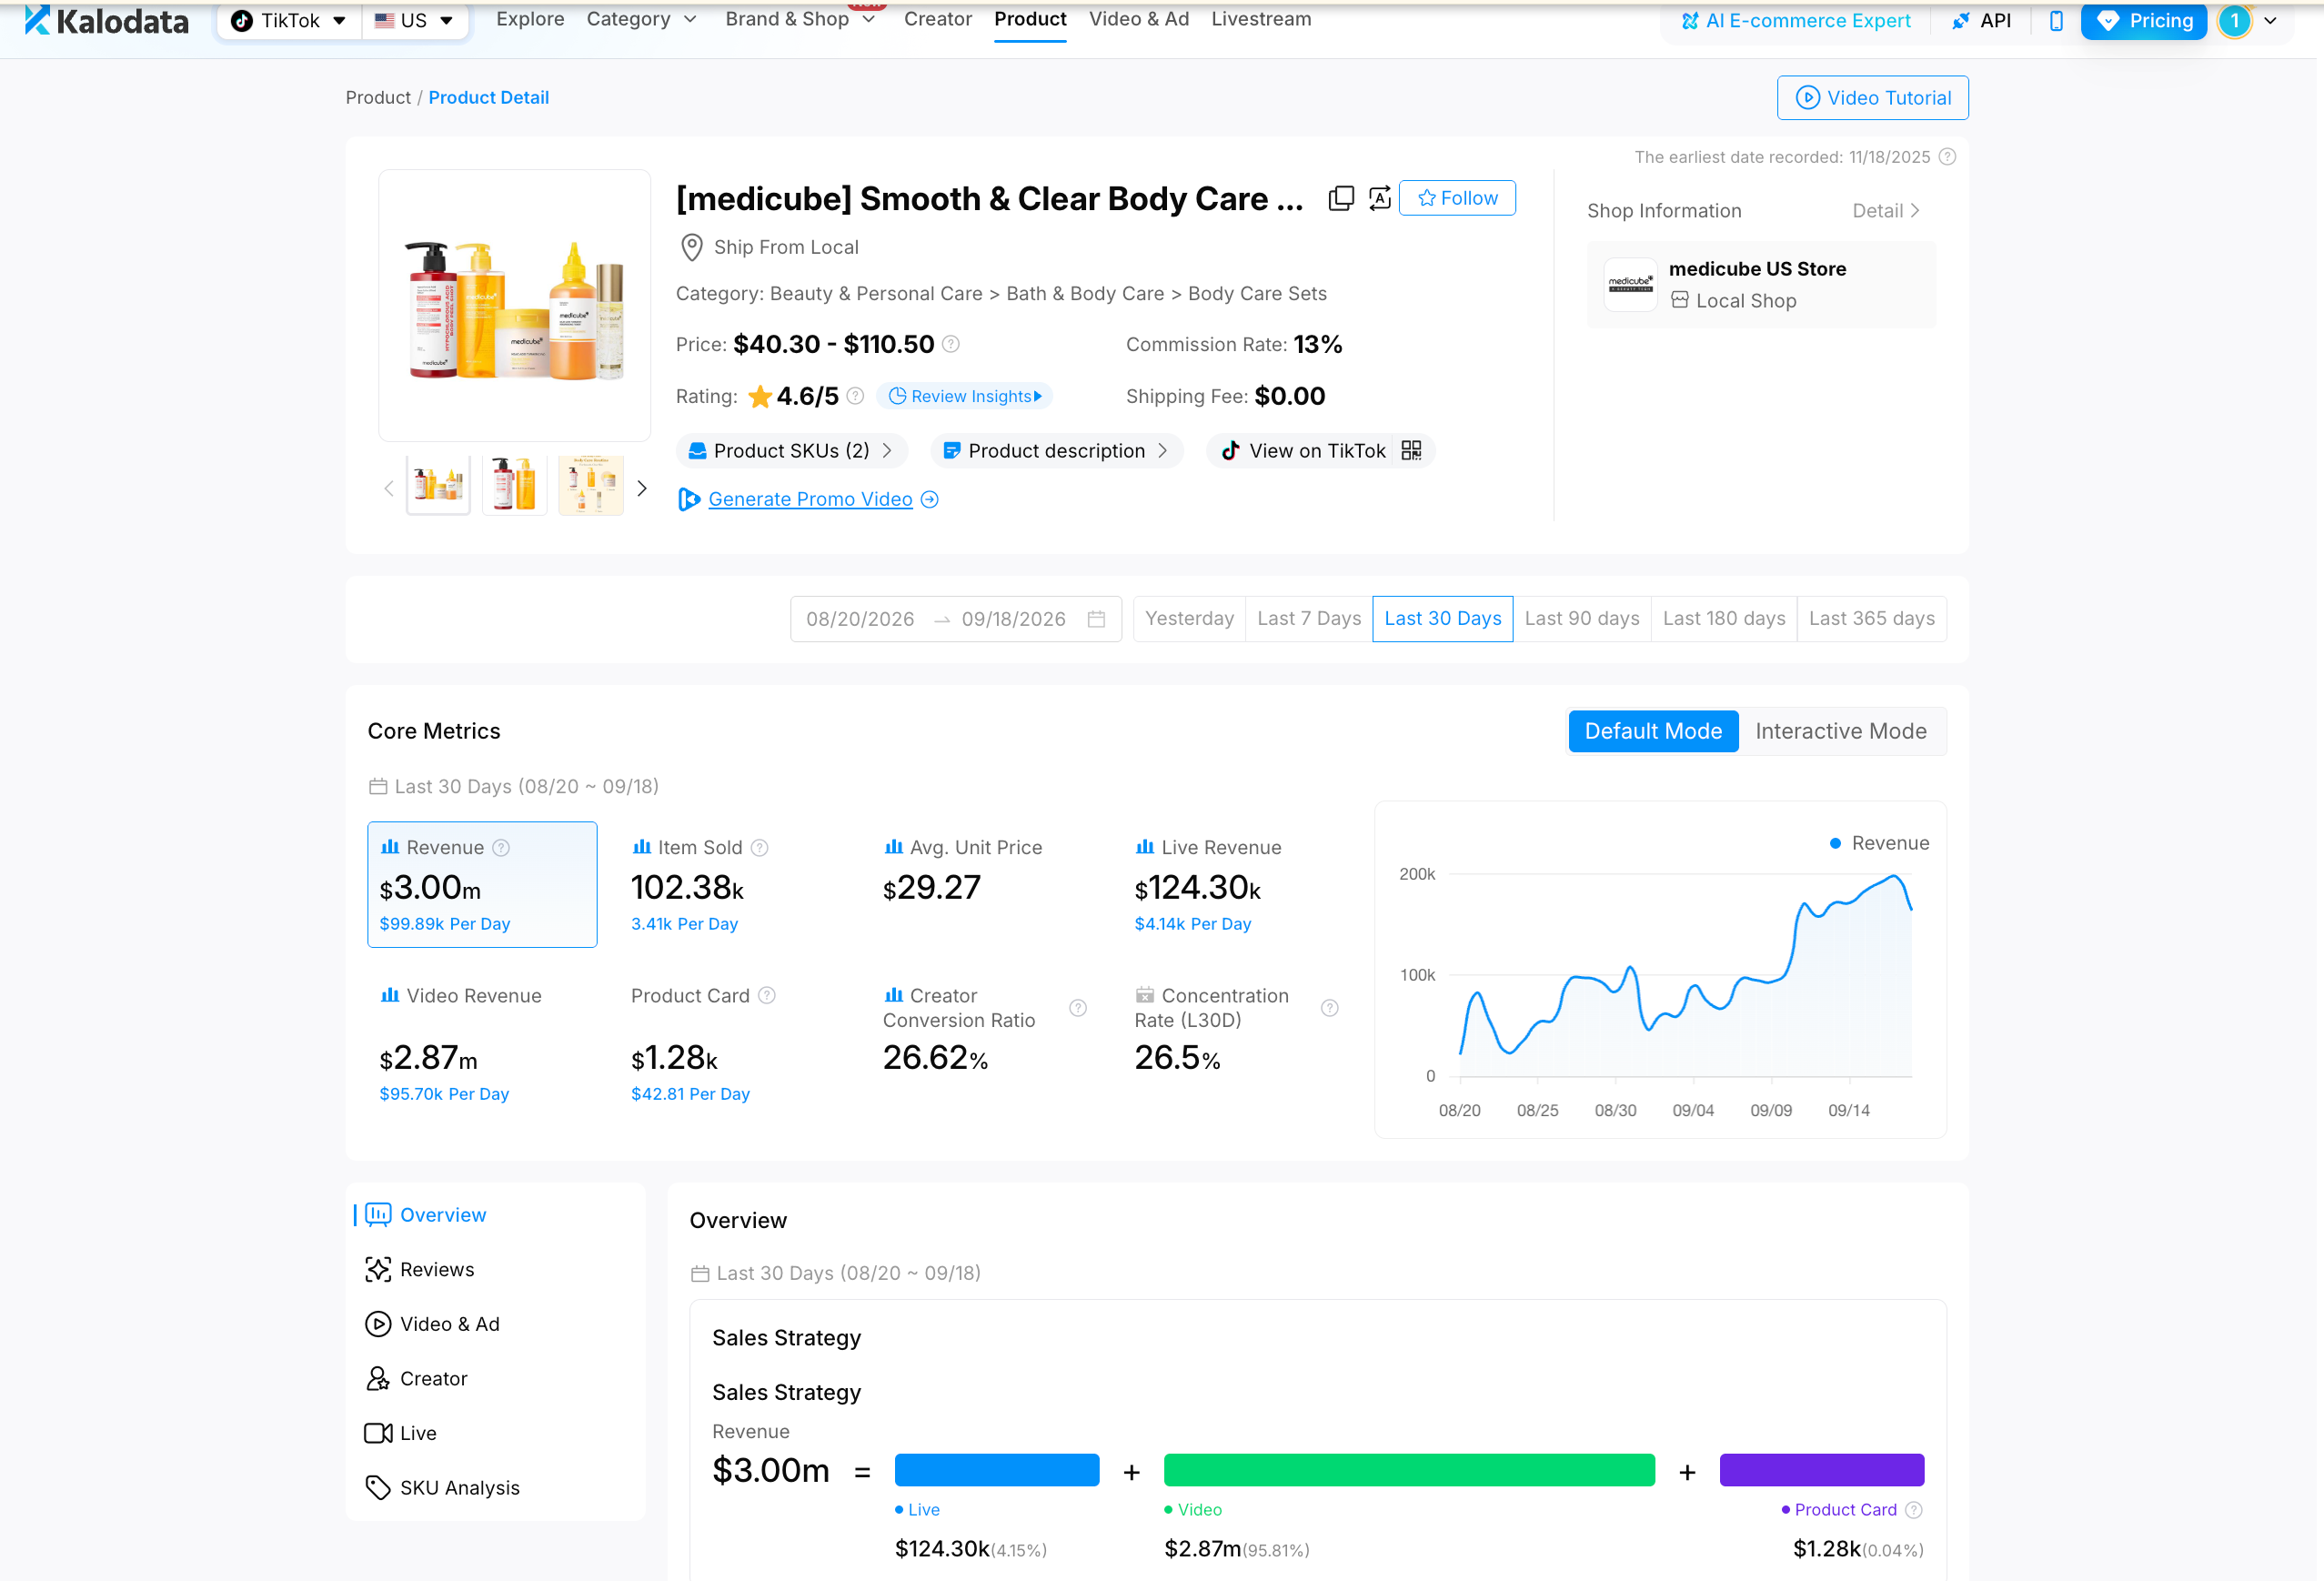Viewport: 2324px width, 1581px height.
Task: Select the Last 365 days range
Action: [1872, 619]
